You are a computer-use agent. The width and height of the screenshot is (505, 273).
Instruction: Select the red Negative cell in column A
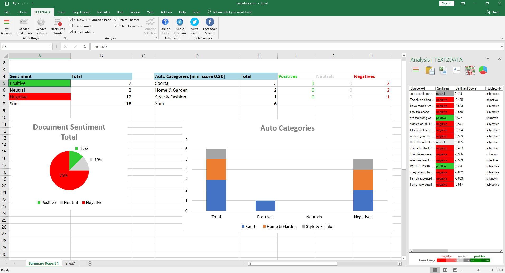pyautogui.click(x=40, y=97)
